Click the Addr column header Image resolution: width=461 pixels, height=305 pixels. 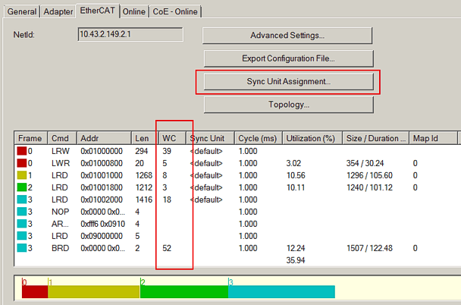pyautogui.click(x=104, y=138)
